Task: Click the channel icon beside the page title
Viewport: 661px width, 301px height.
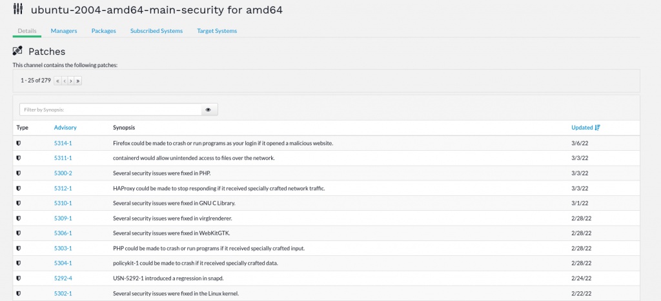Action: pos(18,10)
